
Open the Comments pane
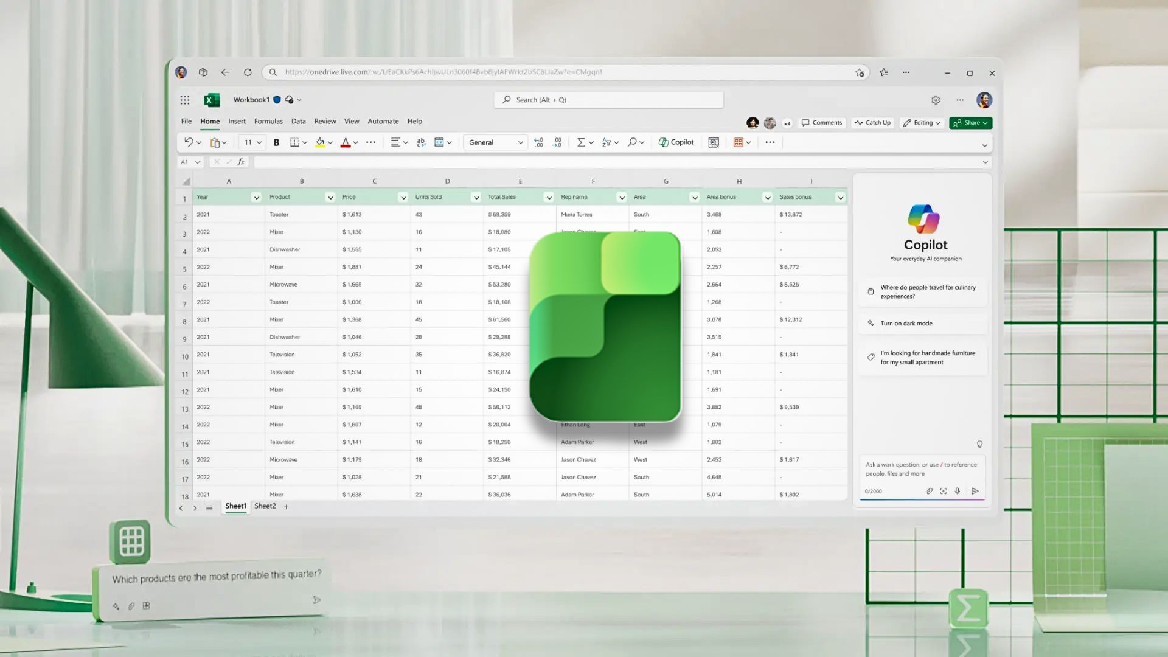pyautogui.click(x=822, y=123)
